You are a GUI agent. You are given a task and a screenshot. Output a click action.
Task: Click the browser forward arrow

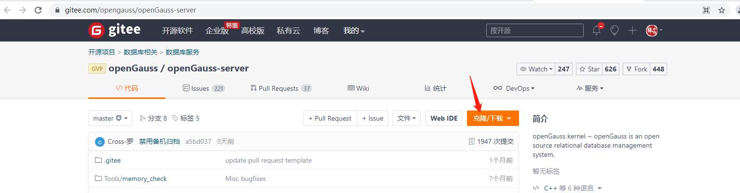[22, 10]
